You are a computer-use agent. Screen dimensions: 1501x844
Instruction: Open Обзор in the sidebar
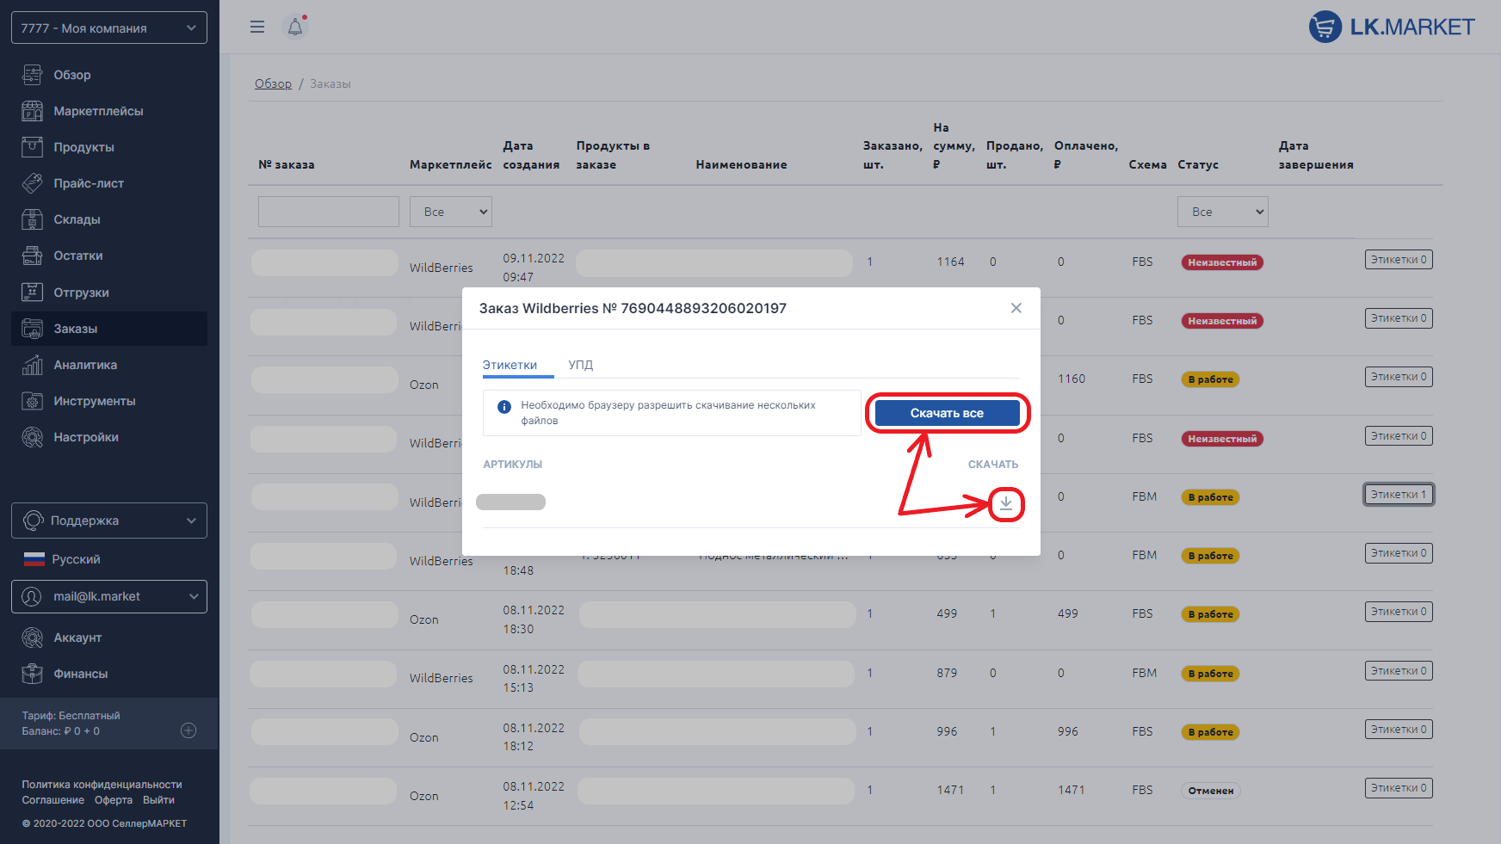click(x=72, y=75)
